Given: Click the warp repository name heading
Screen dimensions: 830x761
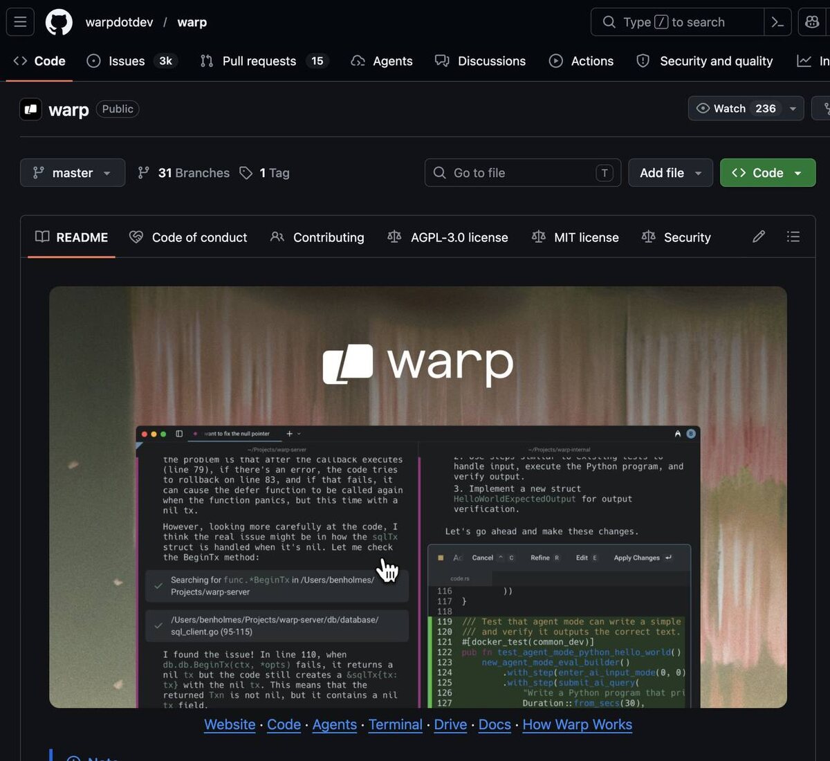Looking at the screenshot, I should coord(68,109).
